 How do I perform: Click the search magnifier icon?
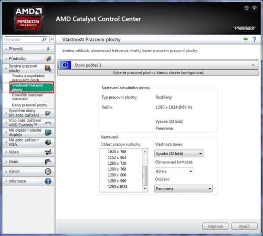pyautogui.click(x=44, y=39)
